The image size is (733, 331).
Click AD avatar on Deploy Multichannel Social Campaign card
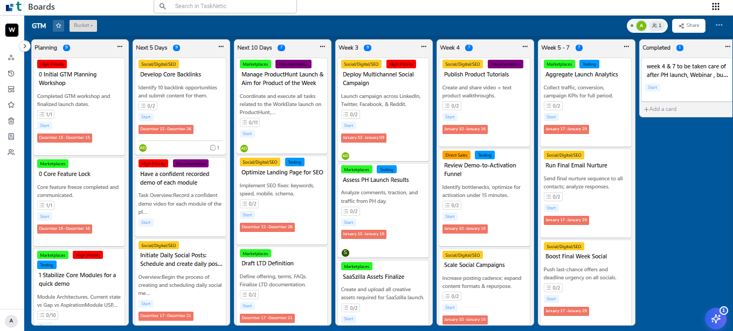tap(345, 156)
